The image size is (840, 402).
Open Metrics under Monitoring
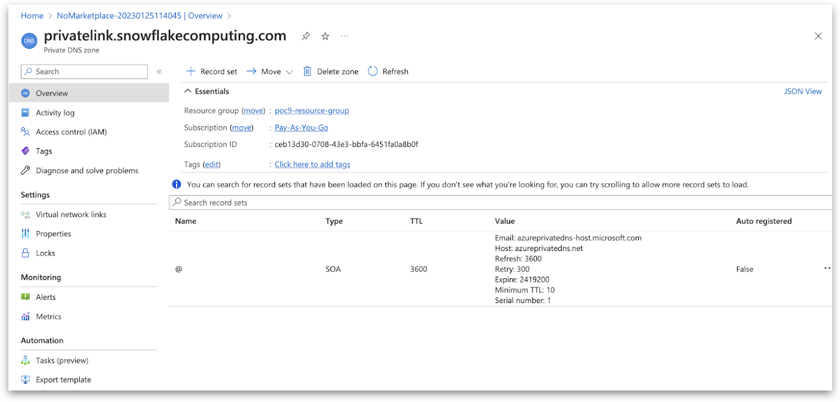point(48,317)
